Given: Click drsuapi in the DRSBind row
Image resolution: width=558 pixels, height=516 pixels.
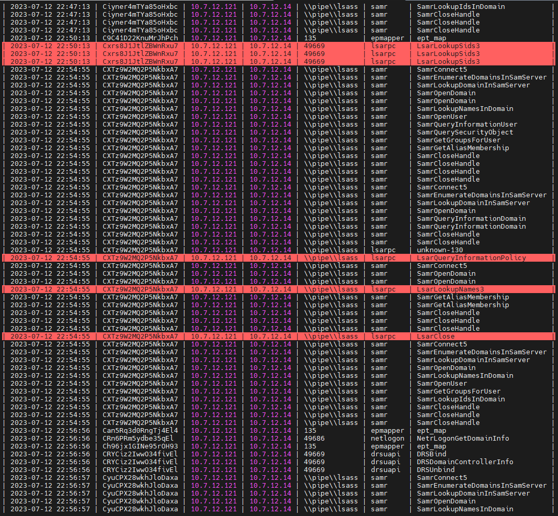Looking at the screenshot, I should point(386,454).
